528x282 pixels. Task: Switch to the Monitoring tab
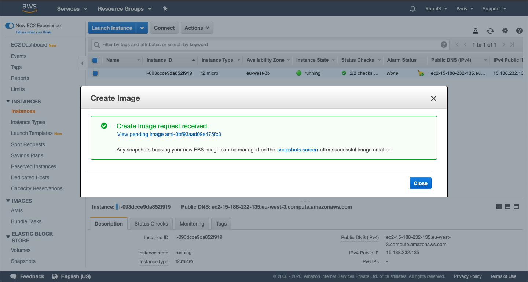point(191,224)
